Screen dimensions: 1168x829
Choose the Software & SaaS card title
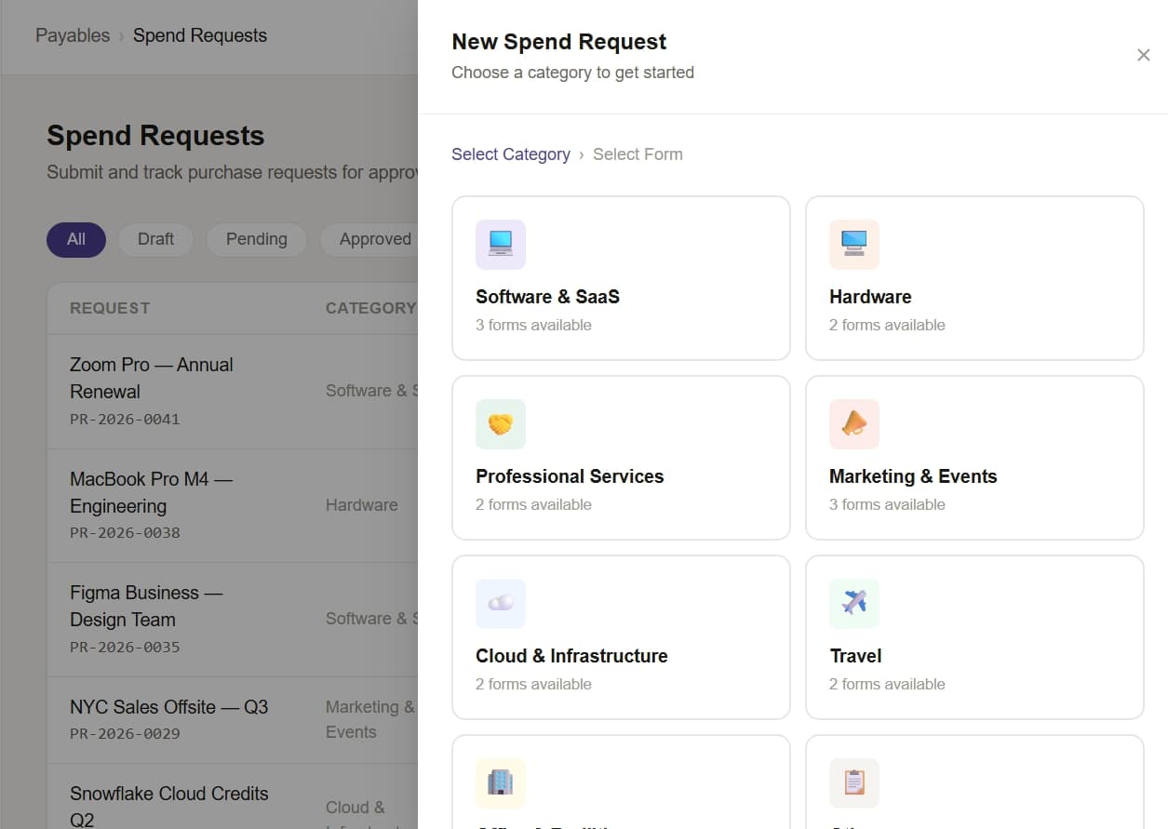click(x=547, y=297)
